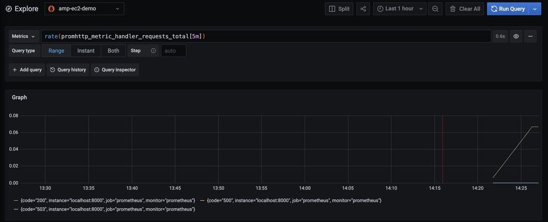This screenshot has width=548, height=222.
Task: Click the clock icon in time picker
Action: (x=380, y=9)
